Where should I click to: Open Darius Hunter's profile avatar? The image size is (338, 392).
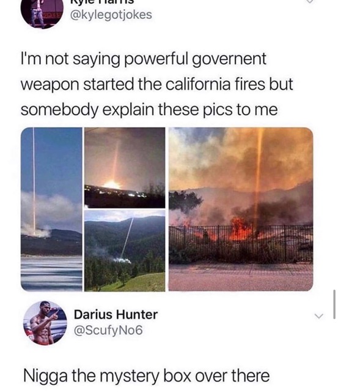click(x=45, y=323)
